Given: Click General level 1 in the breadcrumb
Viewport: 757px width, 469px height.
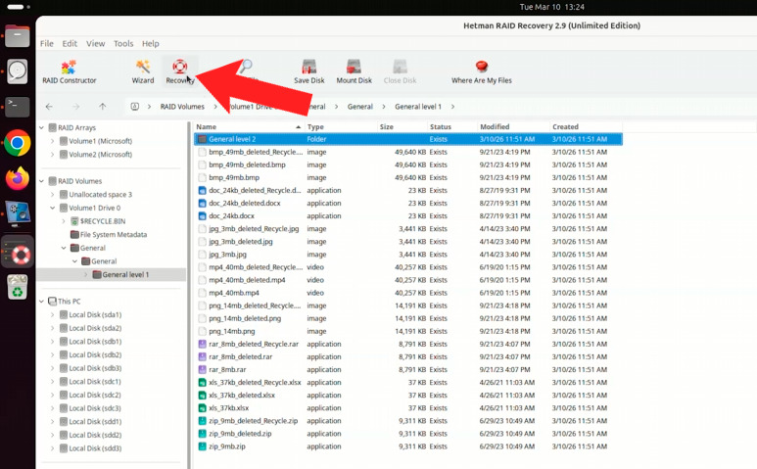Looking at the screenshot, I should click(x=418, y=107).
